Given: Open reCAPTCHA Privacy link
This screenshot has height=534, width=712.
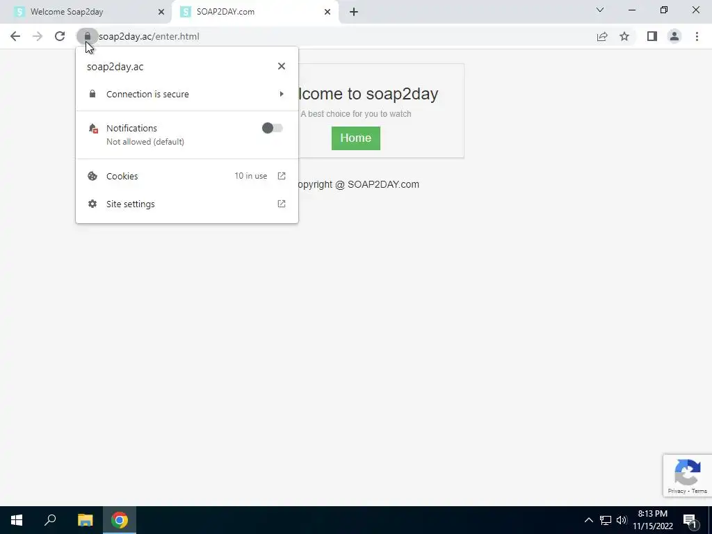Looking at the screenshot, I should tap(677, 491).
